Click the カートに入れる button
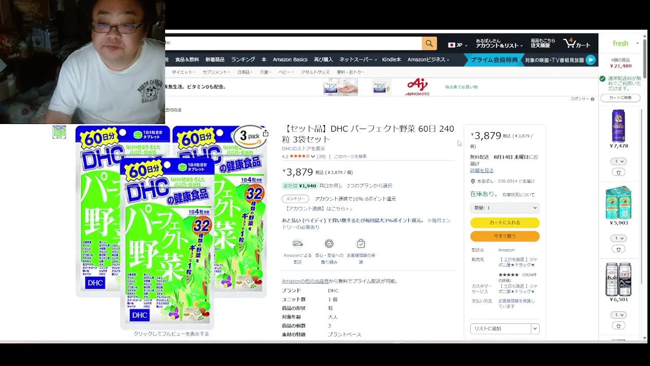This screenshot has height=366, width=650. click(x=505, y=223)
